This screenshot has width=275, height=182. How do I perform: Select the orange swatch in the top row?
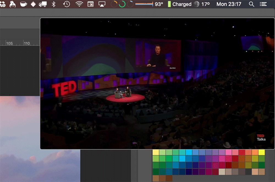point(255,152)
